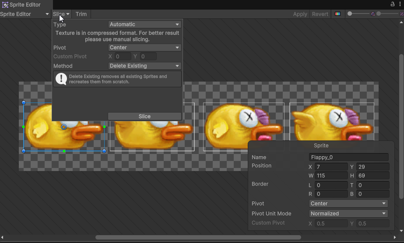The width and height of the screenshot is (404, 243).
Task: Select the fourth bird sprite with raised wing
Action: pyautogui.click(x=332, y=121)
